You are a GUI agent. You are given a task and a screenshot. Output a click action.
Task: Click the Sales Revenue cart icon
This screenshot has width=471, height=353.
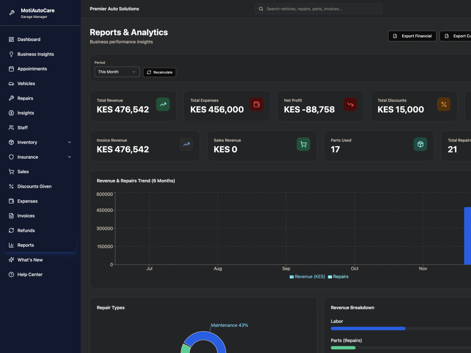pos(303,144)
